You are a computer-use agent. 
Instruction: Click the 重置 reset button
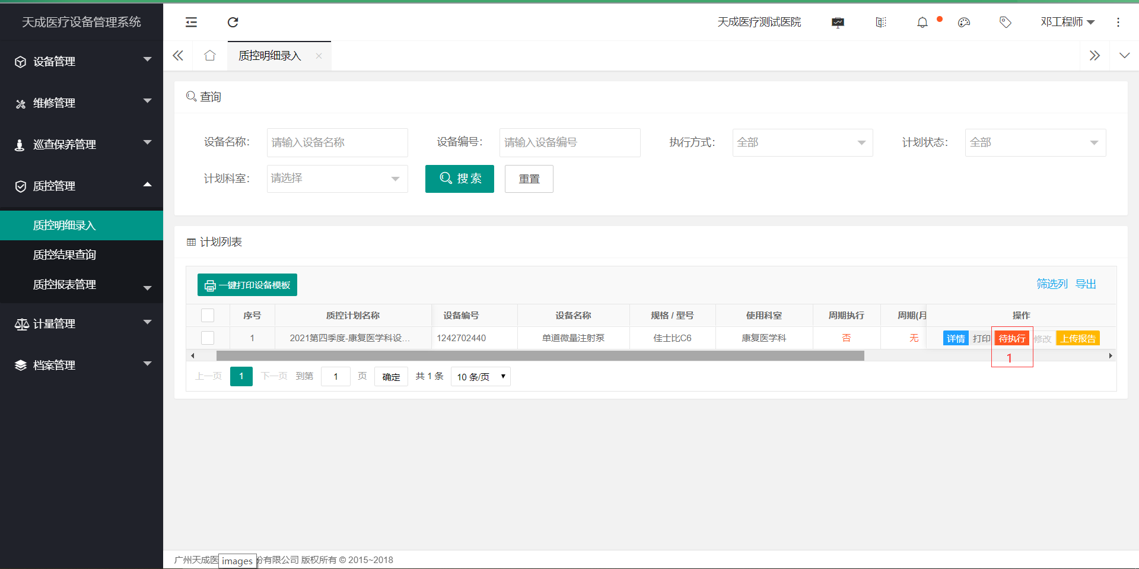pos(529,179)
